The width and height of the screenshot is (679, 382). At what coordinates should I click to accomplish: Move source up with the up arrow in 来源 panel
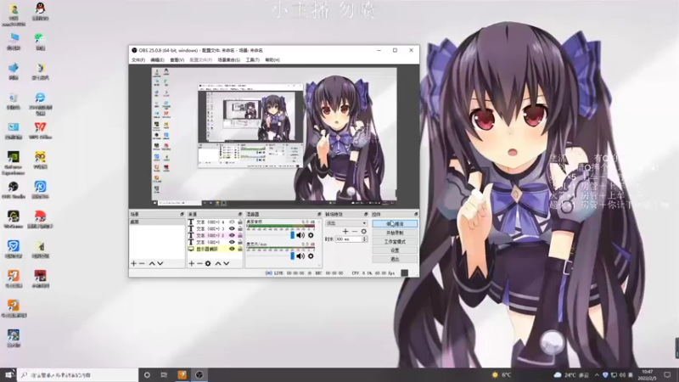click(218, 263)
